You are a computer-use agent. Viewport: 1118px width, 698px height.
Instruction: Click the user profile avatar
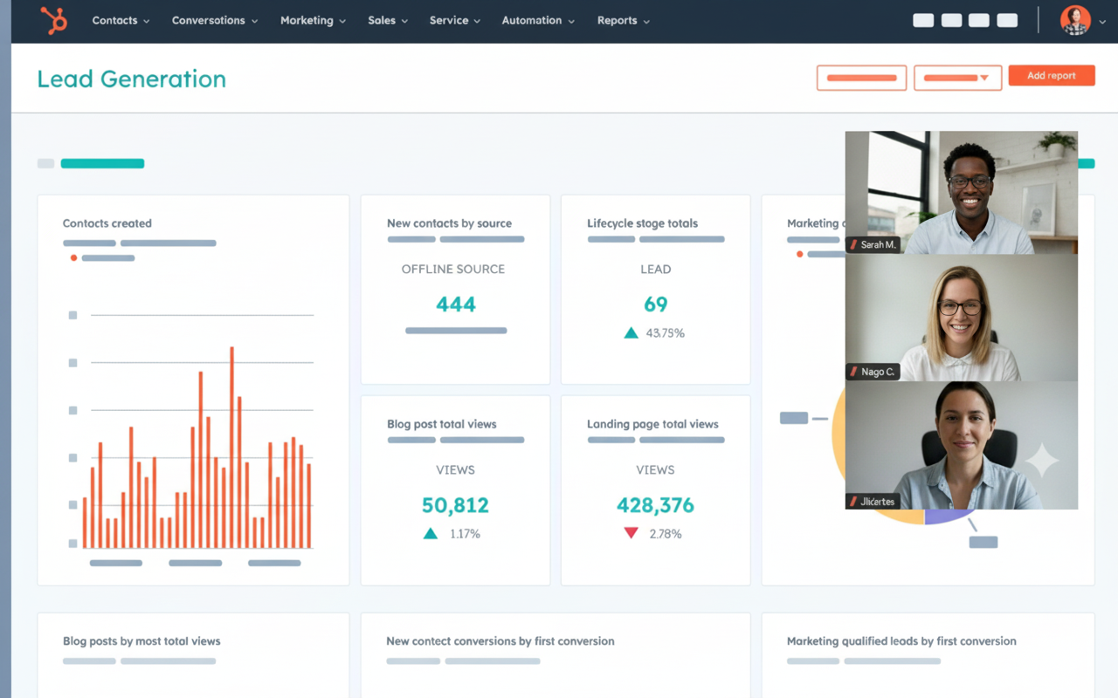[1075, 20]
